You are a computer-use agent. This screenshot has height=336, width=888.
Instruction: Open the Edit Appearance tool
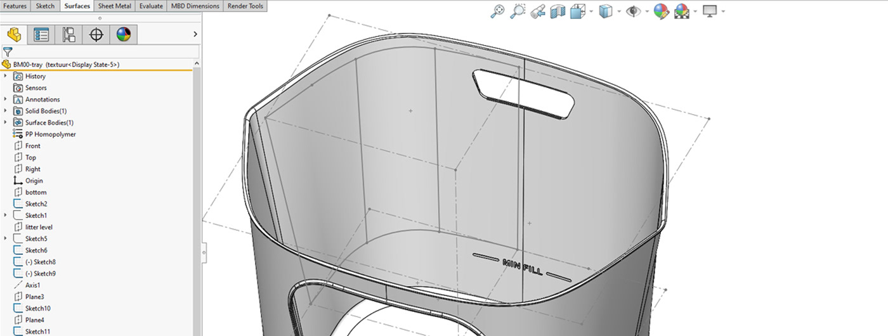click(662, 11)
